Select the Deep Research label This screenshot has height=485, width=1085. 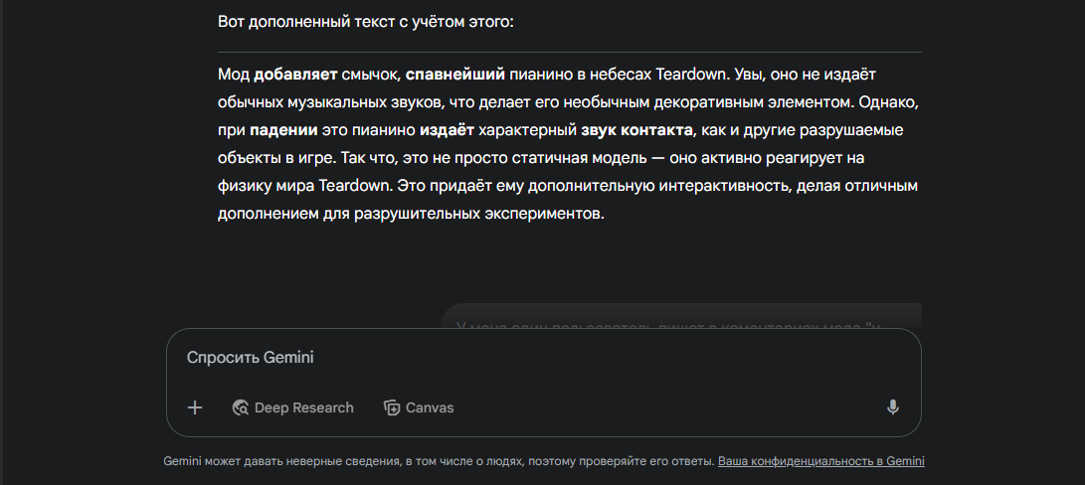click(303, 407)
